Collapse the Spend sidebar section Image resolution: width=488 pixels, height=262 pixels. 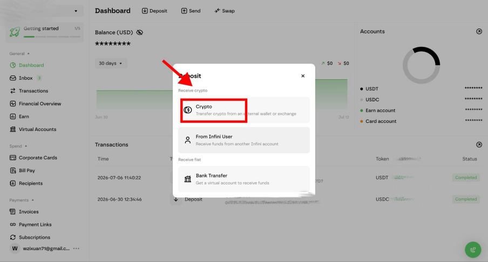pos(26,146)
